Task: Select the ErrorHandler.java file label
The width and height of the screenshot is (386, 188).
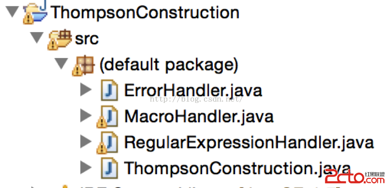Action: click(193, 91)
